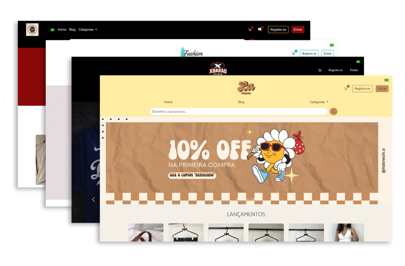Open the La Brechó shopping cart
The width and height of the screenshot is (405, 266).
(x=345, y=89)
